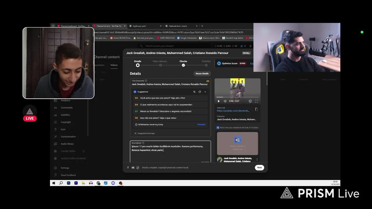
Task: Select the Videos tab in Channel content
Action: tap(114, 65)
